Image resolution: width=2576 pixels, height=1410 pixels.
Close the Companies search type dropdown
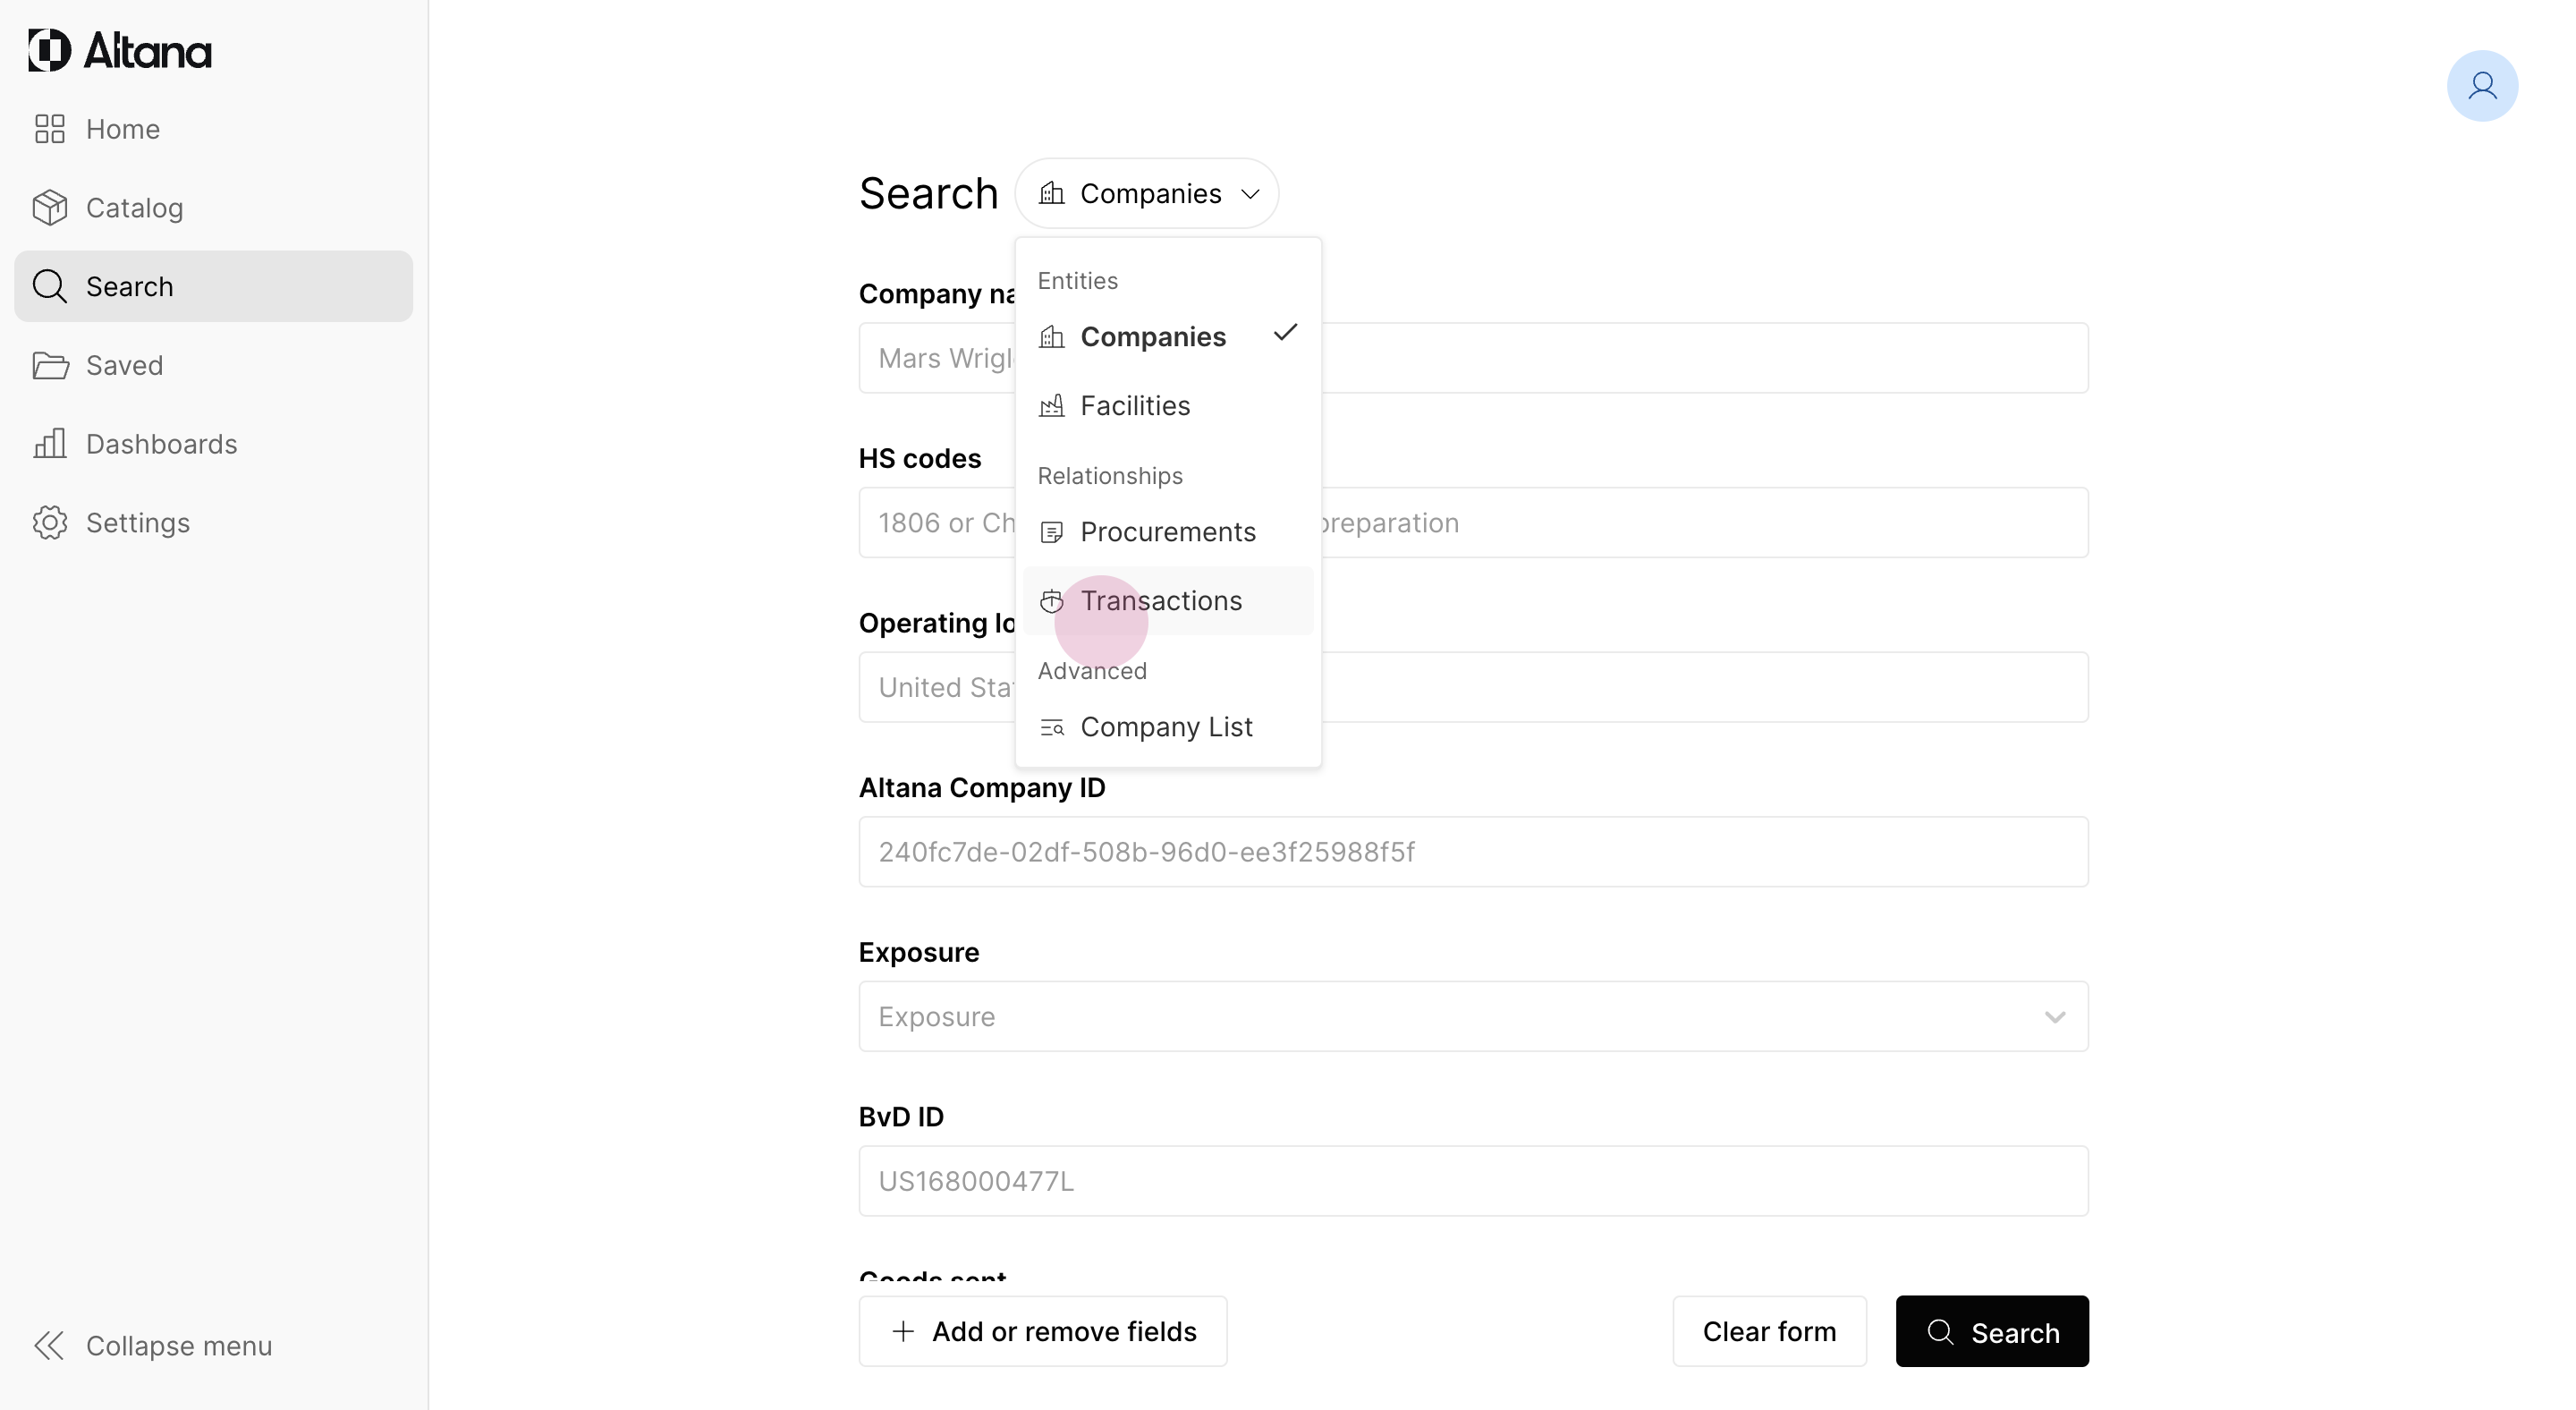tap(1147, 194)
